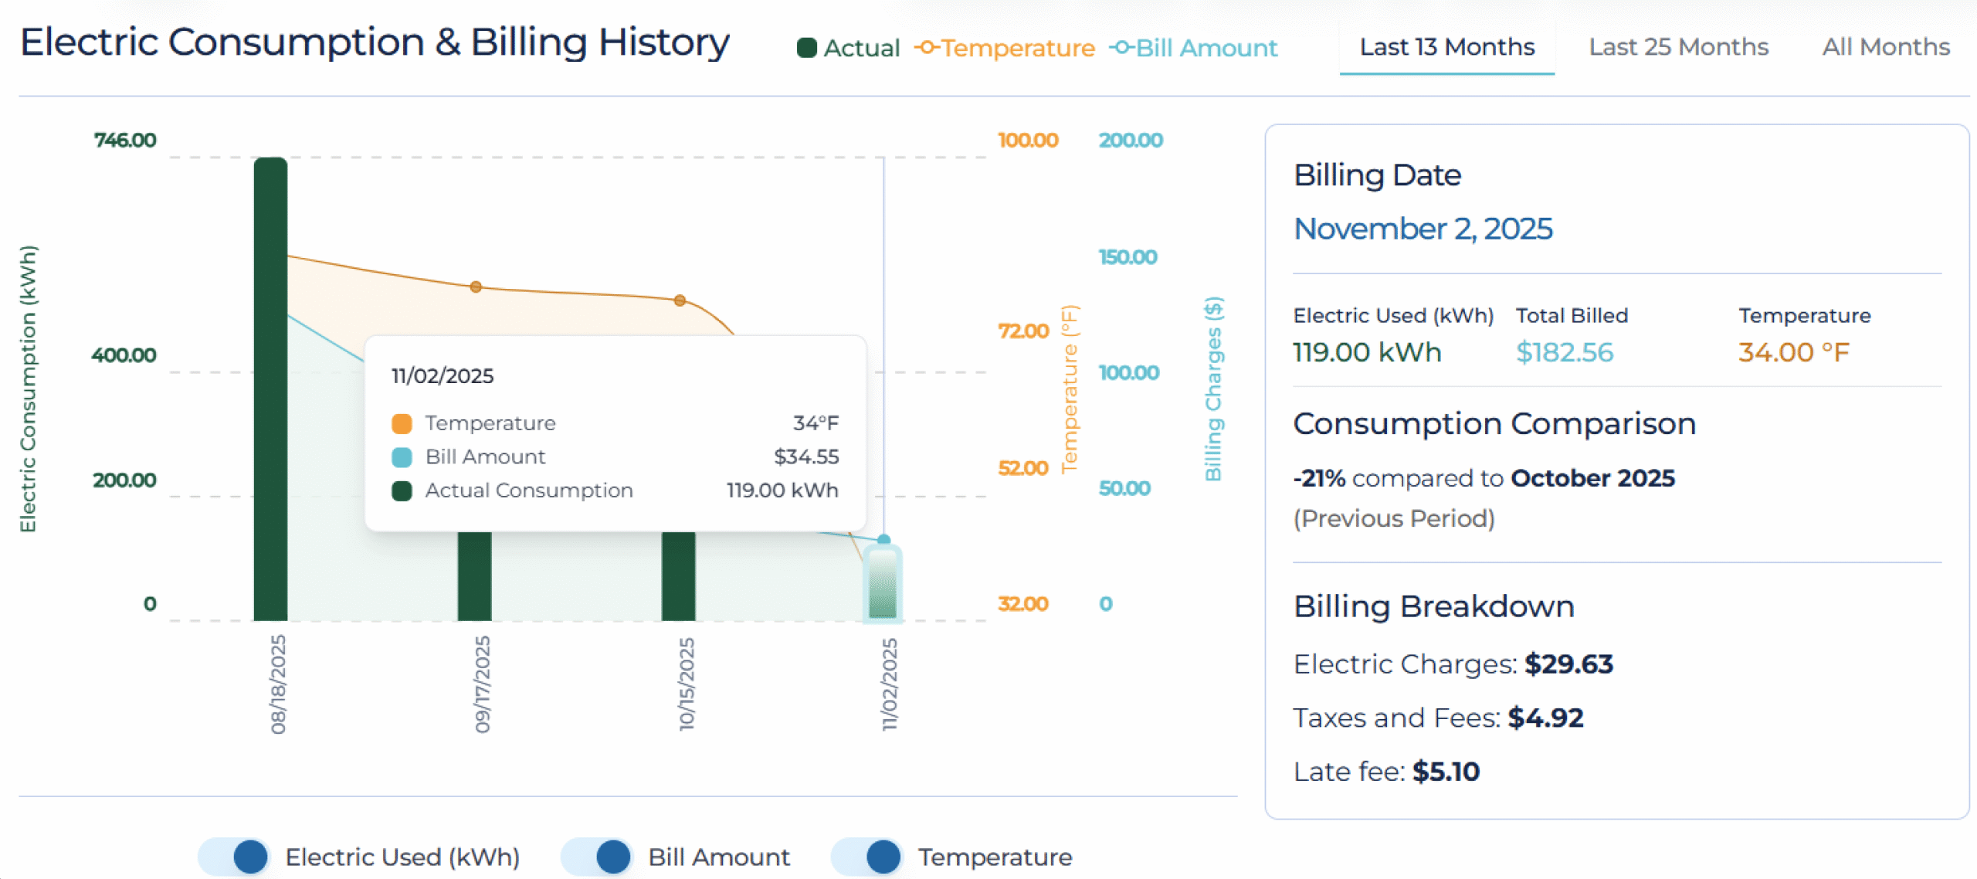Click the tall consumption bar for 08/18/2025

click(x=270, y=386)
